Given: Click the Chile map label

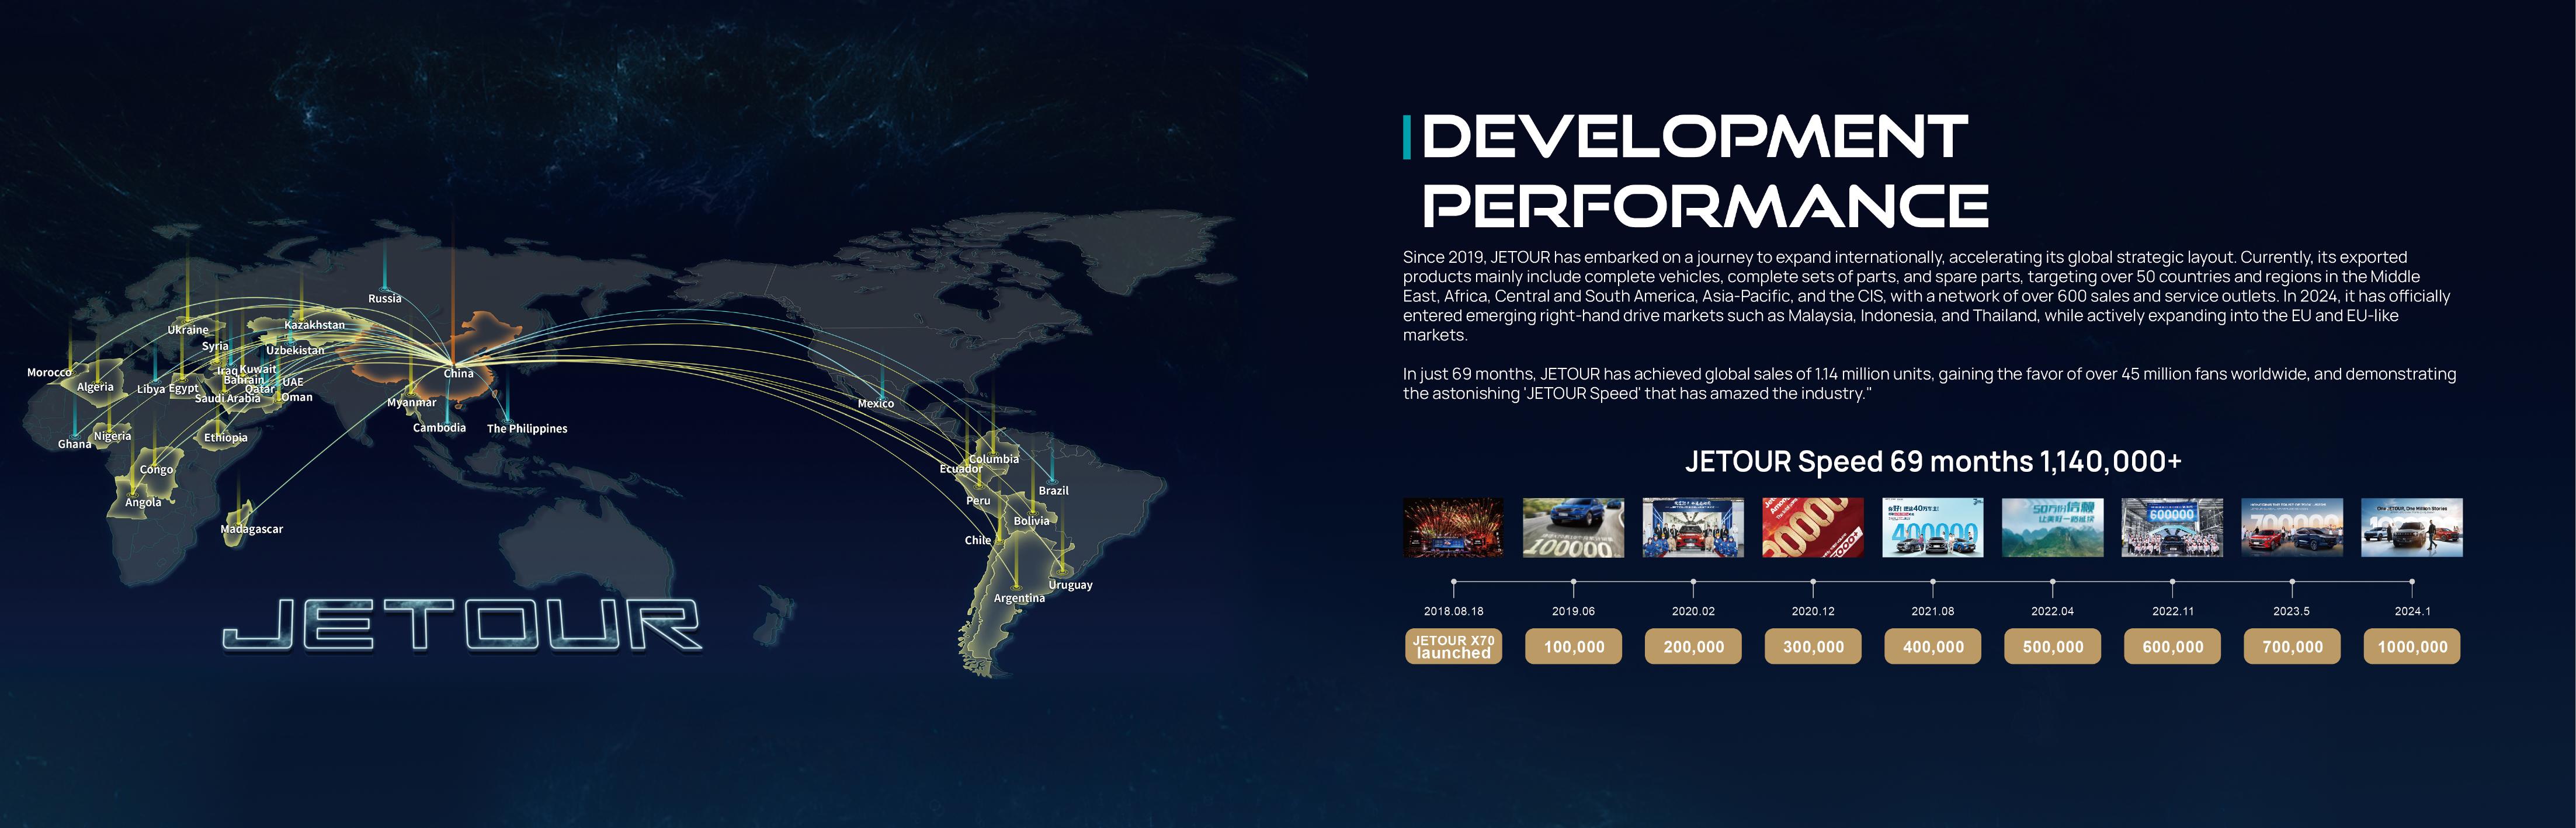Looking at the screenshot, I should [978, 540].
